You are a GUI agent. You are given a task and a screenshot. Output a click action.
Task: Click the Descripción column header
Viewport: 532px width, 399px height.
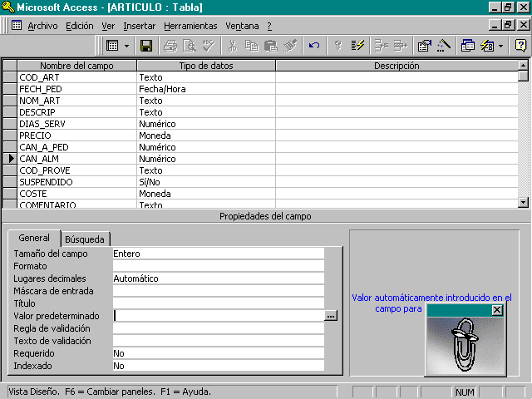pyautogui.click(x=397, y=66)
